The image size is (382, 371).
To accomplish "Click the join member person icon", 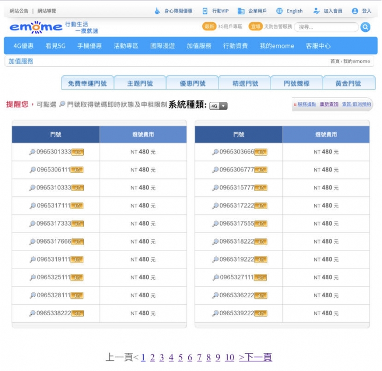I will (316, 11).
